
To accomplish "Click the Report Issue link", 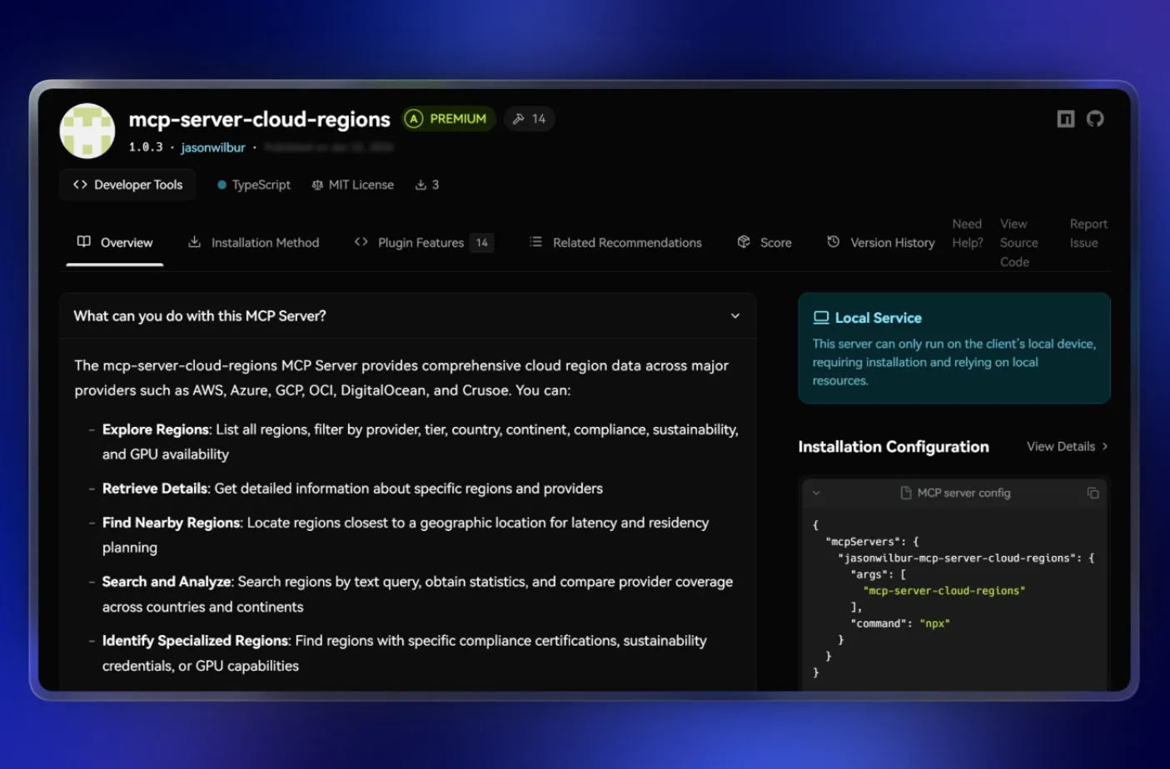I will [x=1088, y=233].
